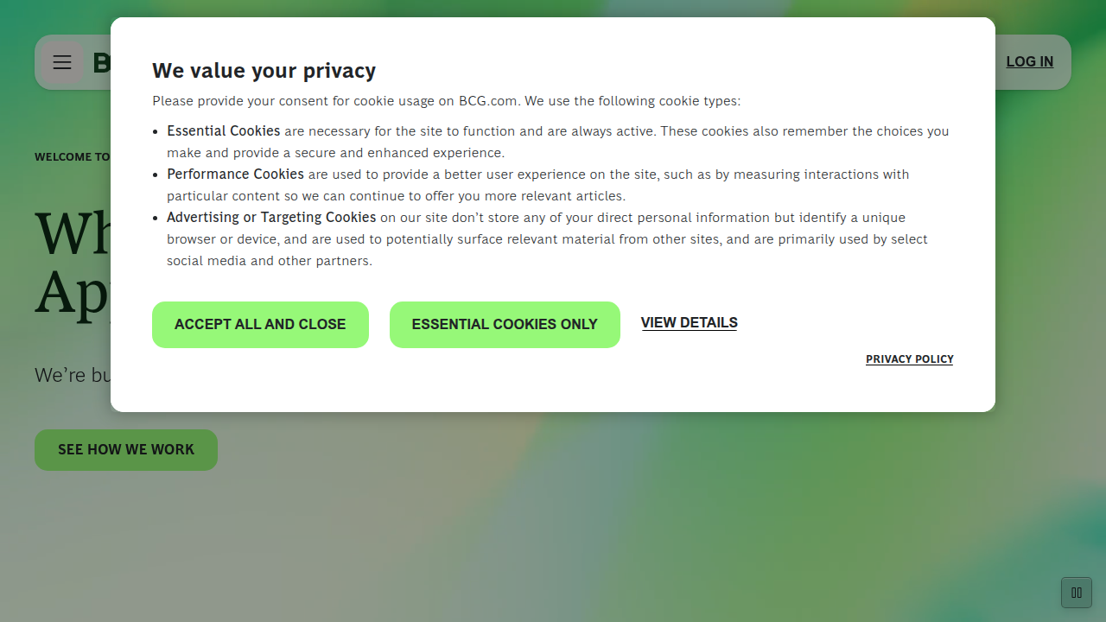This screenshot has height=622, width=1106.
Task: Go to Log In page
Action: click(1030, 62)
